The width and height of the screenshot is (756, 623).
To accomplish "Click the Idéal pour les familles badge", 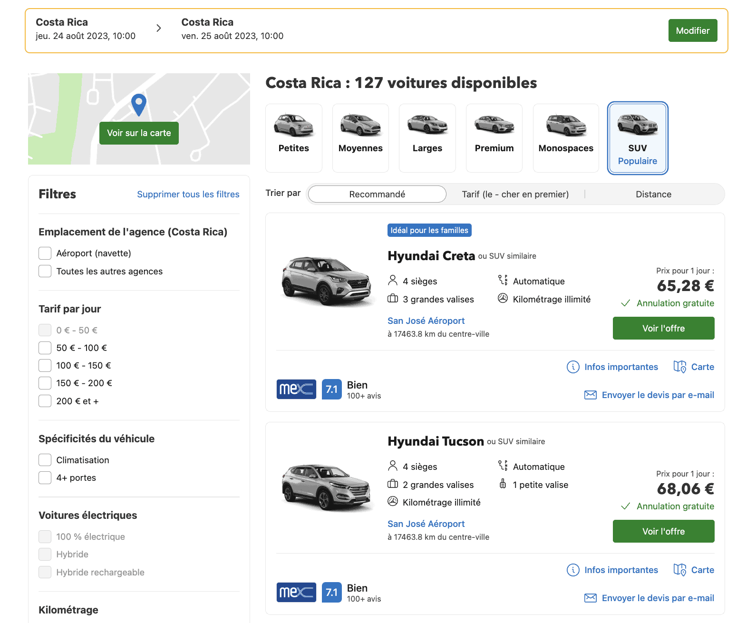I will click(x=429, y=230).
